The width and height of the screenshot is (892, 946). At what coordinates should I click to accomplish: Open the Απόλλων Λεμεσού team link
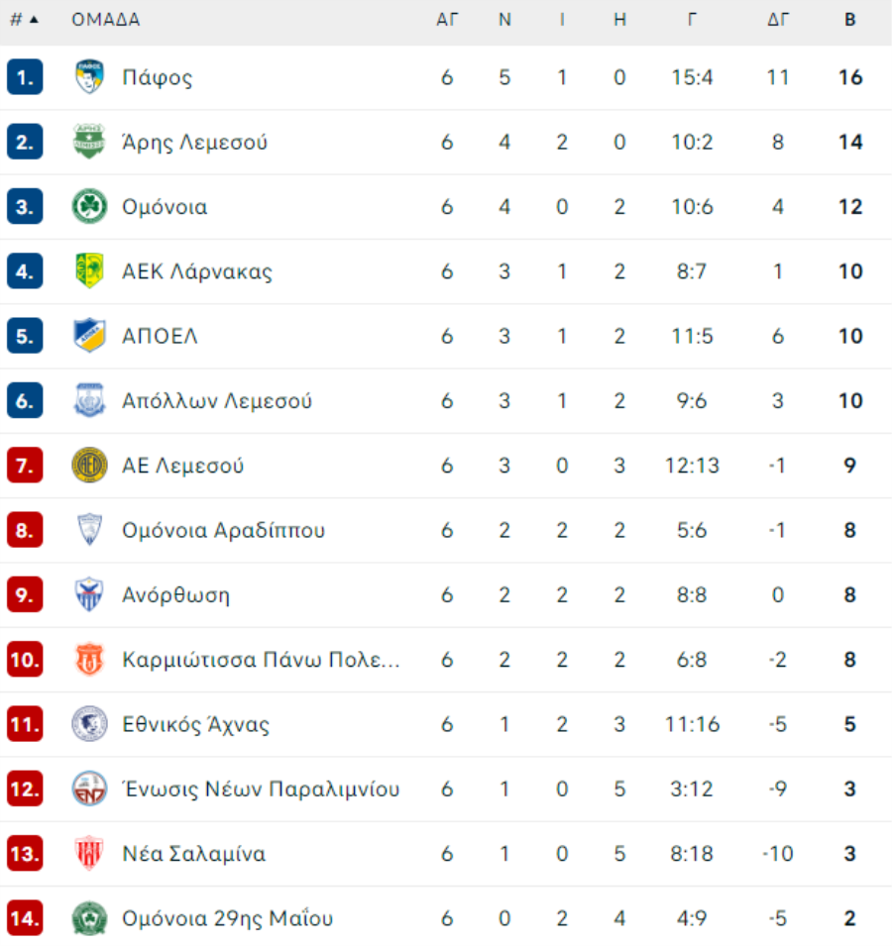pos(217,400)
